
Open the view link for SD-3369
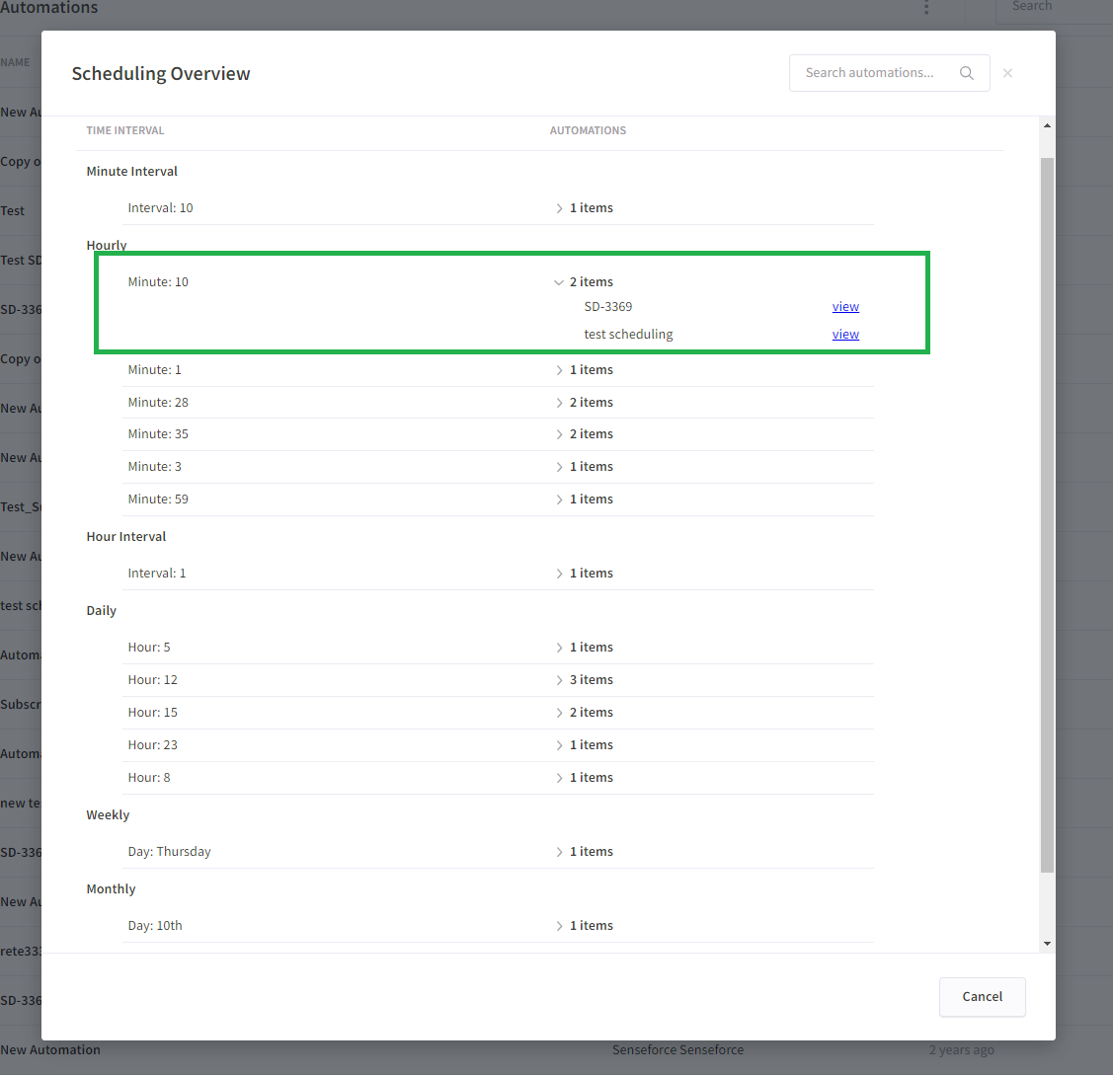(845, 307)
